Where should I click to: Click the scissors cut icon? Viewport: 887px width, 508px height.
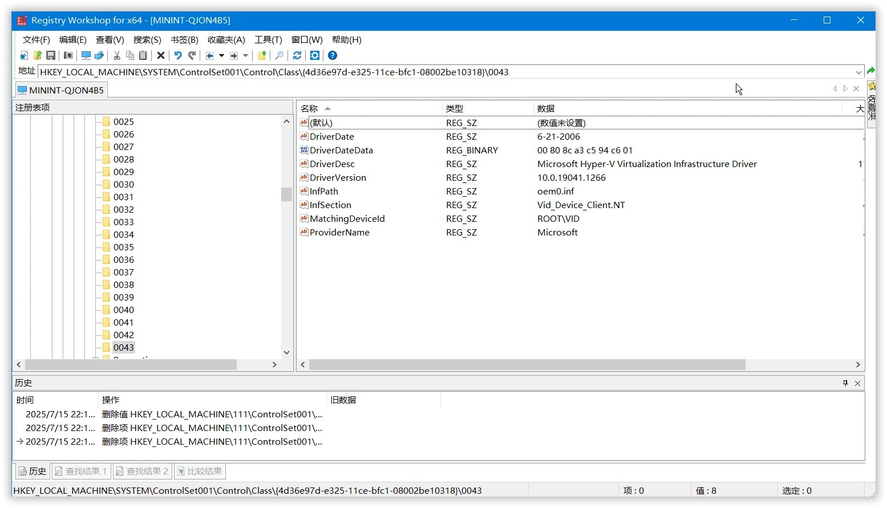tap(117, 55)
